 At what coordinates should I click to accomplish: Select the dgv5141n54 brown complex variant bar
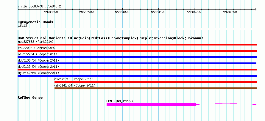tap(155, 88)
